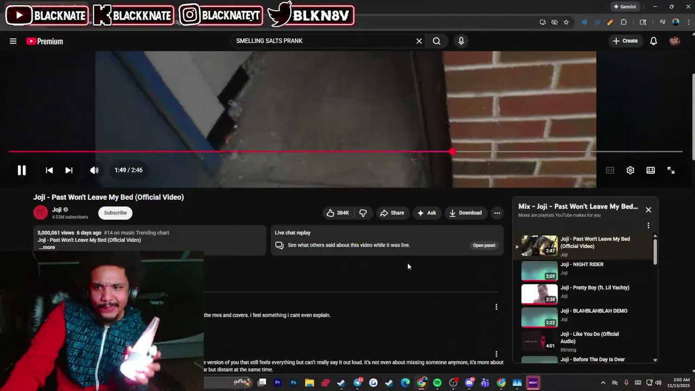Open the #14 on music Trending chart link
Screen dimensions: 695x391
coord(136,233)
